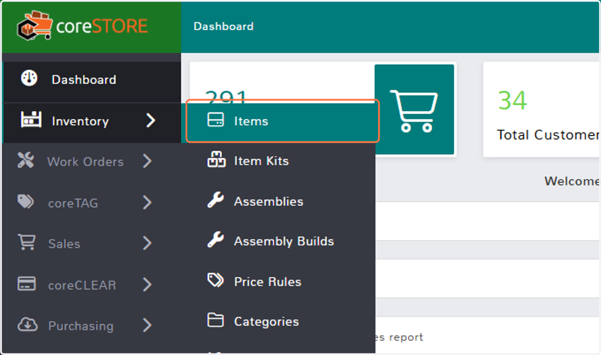601x355 pixels.
Task: Expand the Sales chevron
Action: [x=147, y=243]
